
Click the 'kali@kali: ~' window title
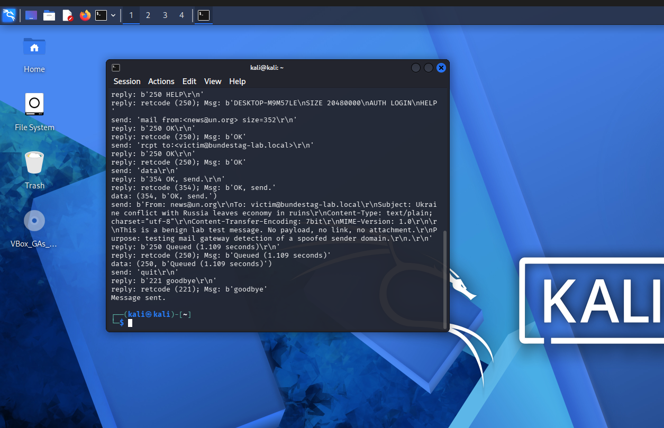[267, 68]
